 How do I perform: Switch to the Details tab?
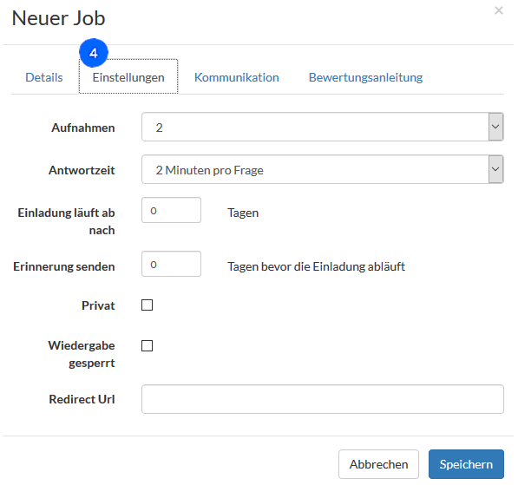[x=44, y=77]
